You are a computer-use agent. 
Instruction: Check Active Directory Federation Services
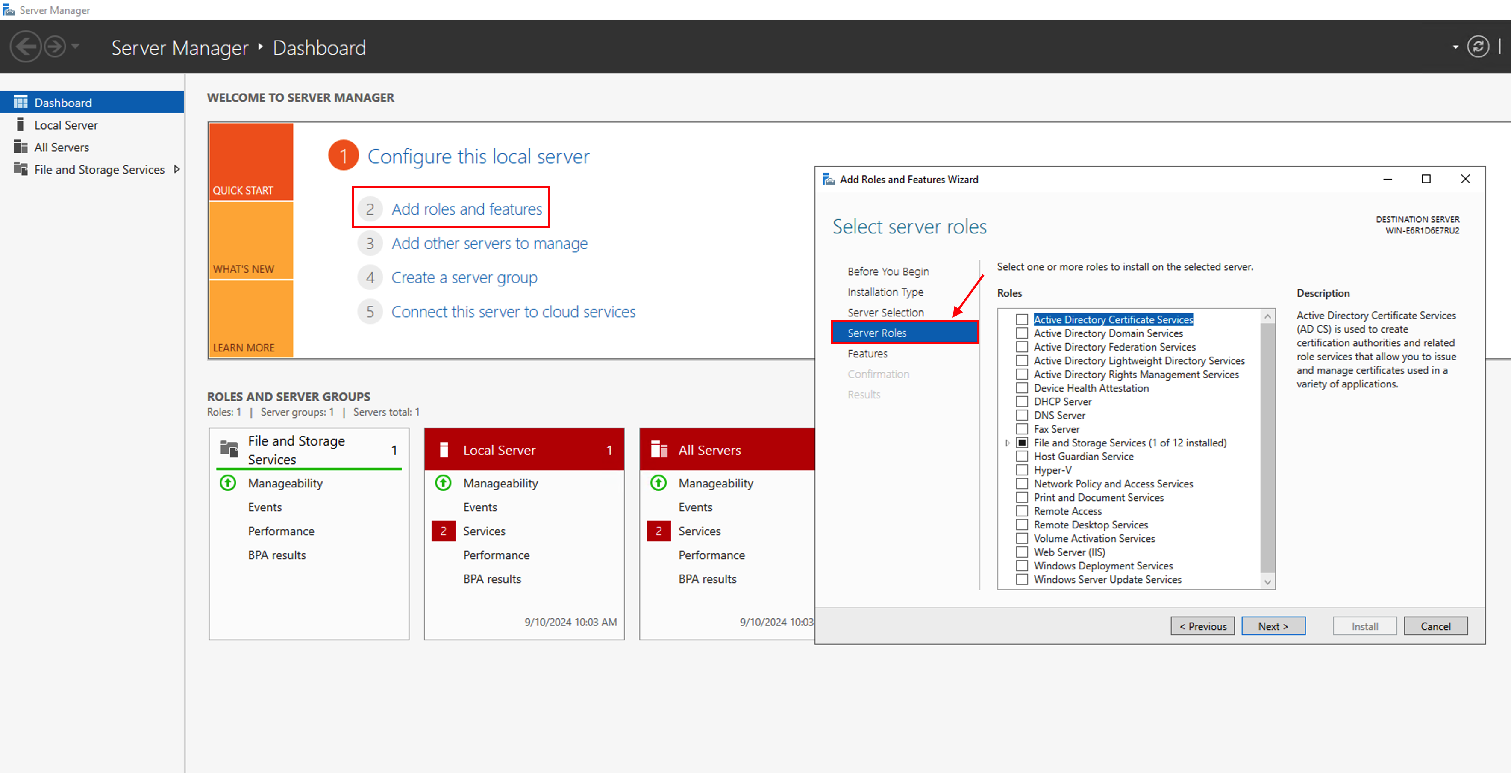pos(1022,347)
